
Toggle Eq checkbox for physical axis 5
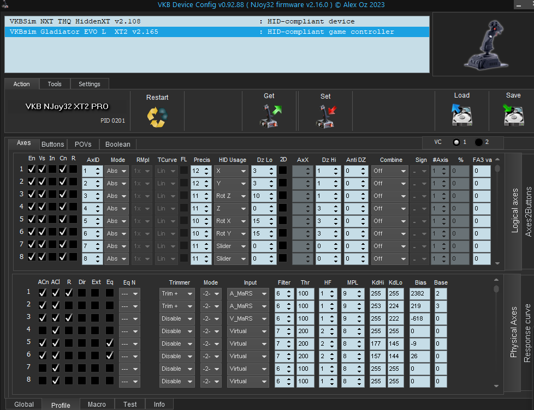tap(110, 343)
